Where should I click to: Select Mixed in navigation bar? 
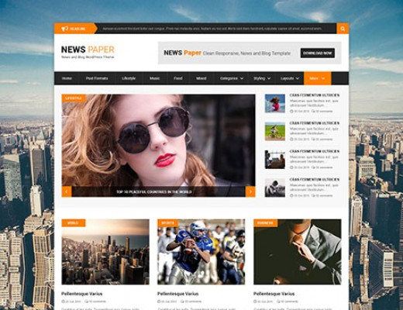(x=201, y=78)
